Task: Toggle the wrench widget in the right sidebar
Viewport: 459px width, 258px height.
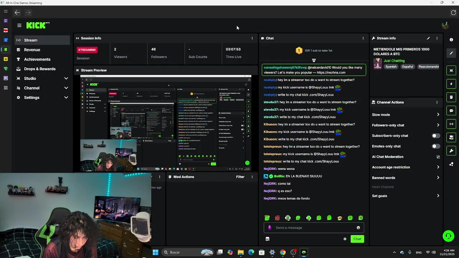Action: tap(451, 150)
